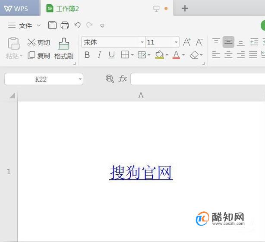Toggle underline formatting
Image resolution: width=265 pixels, height=242 pixels.
tap(112, 55)
